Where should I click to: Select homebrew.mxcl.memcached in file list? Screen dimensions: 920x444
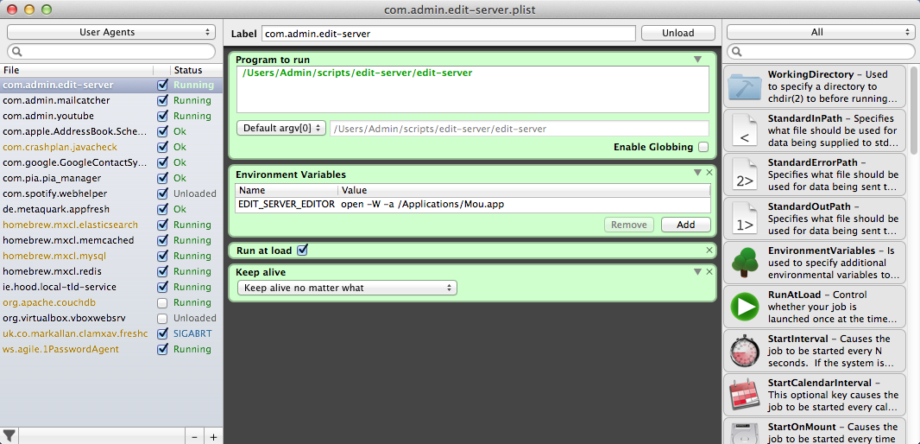tap(68, 240)
